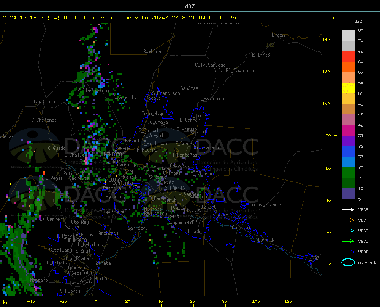The height and width of the screenshot is (307, 380).
Task: Click the TUNUYAN map label
Action: tap(98, 279)
